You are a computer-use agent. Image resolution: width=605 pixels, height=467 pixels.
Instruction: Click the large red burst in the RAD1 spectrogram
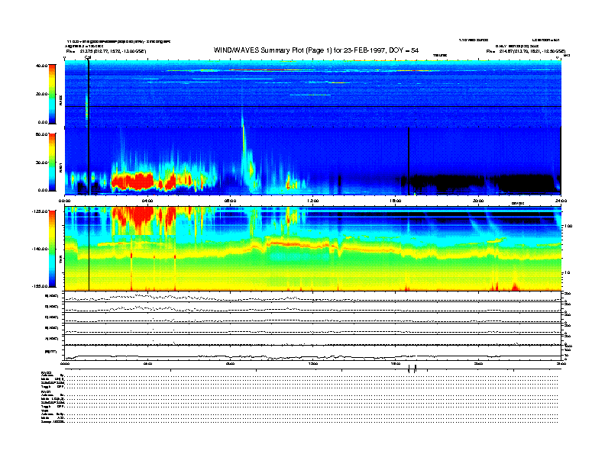[x=133, y=182]
